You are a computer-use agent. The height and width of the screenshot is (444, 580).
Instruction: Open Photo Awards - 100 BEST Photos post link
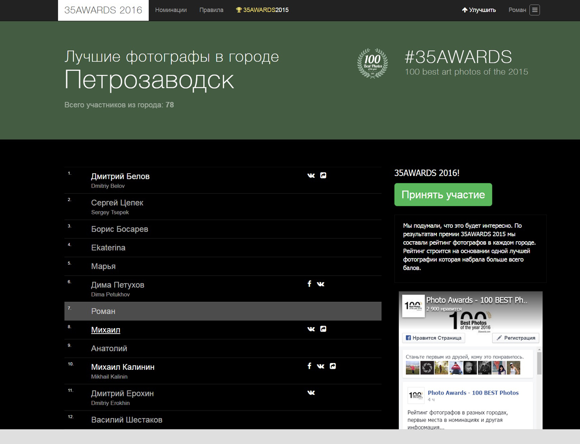click(x=473, y=393)
